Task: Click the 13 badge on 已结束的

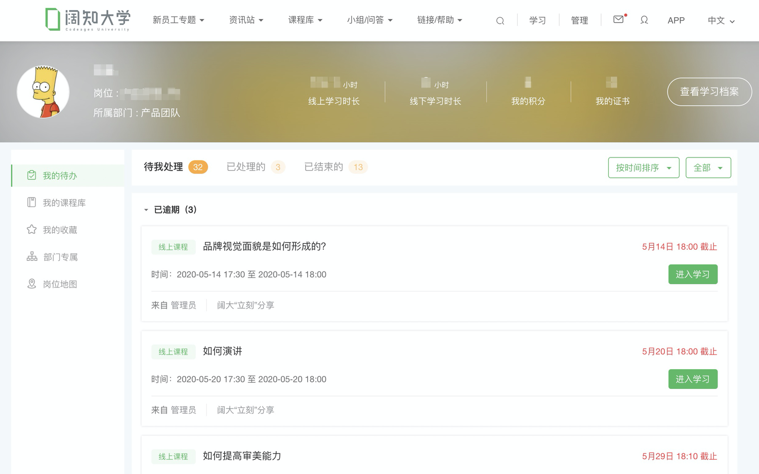Action: point(358,167)
